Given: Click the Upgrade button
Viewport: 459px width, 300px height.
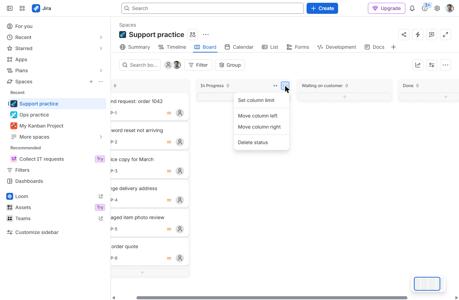Looking at the screenshot, I should click(387, 8).
